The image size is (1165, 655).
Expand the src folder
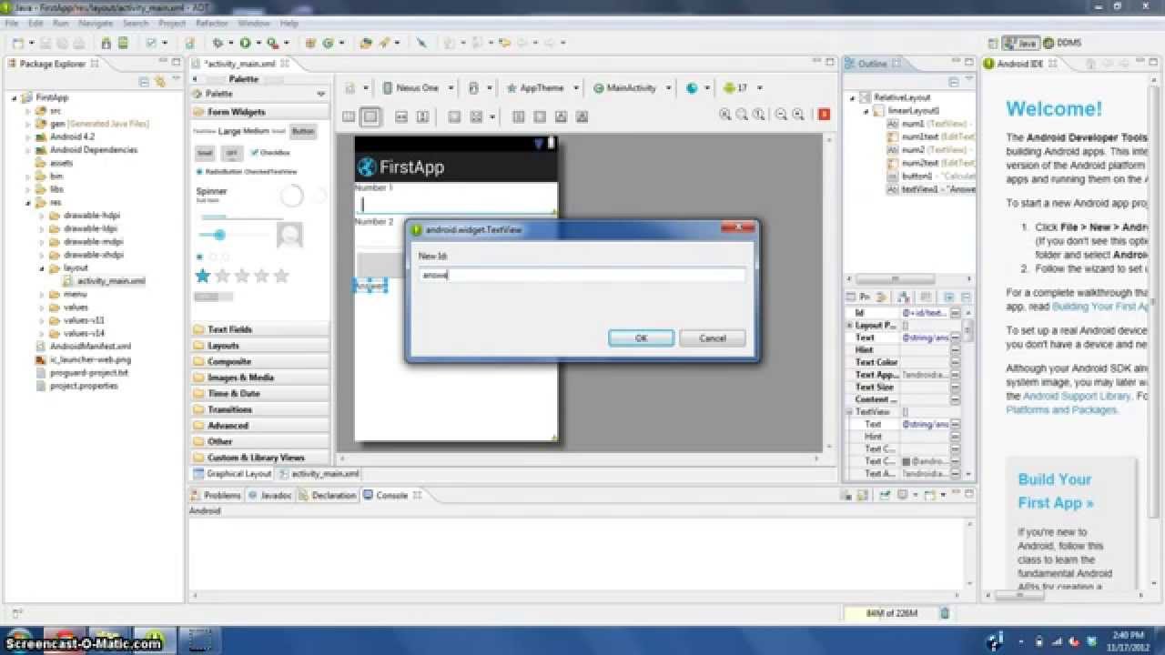click(x=27, y=110)
